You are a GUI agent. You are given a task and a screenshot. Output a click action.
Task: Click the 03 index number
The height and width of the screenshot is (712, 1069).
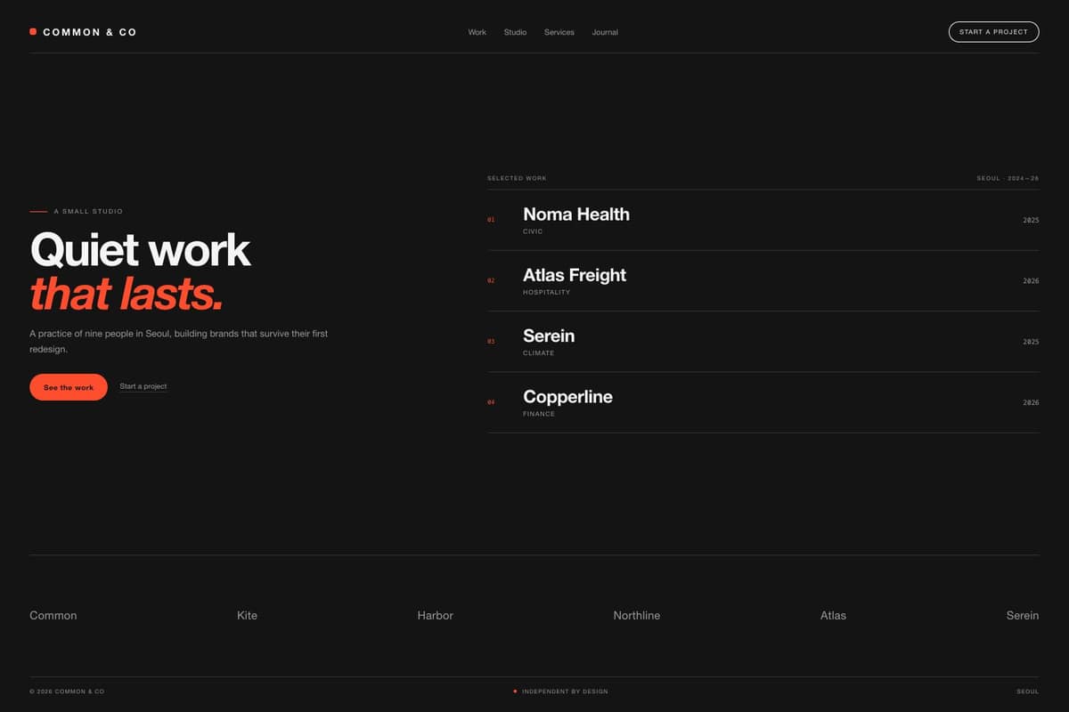point(491,342)
